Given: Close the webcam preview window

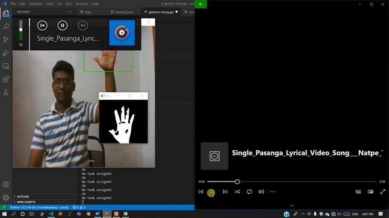Looking at the screenshot, I should [148, 22].
